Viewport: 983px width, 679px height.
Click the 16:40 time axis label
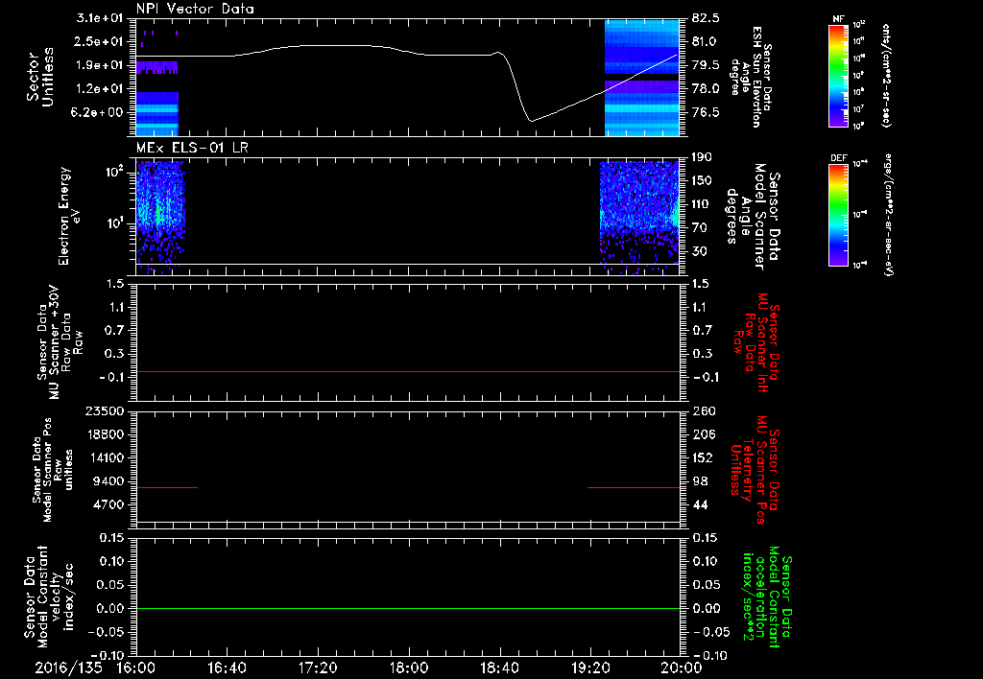[x=227, y=667]
